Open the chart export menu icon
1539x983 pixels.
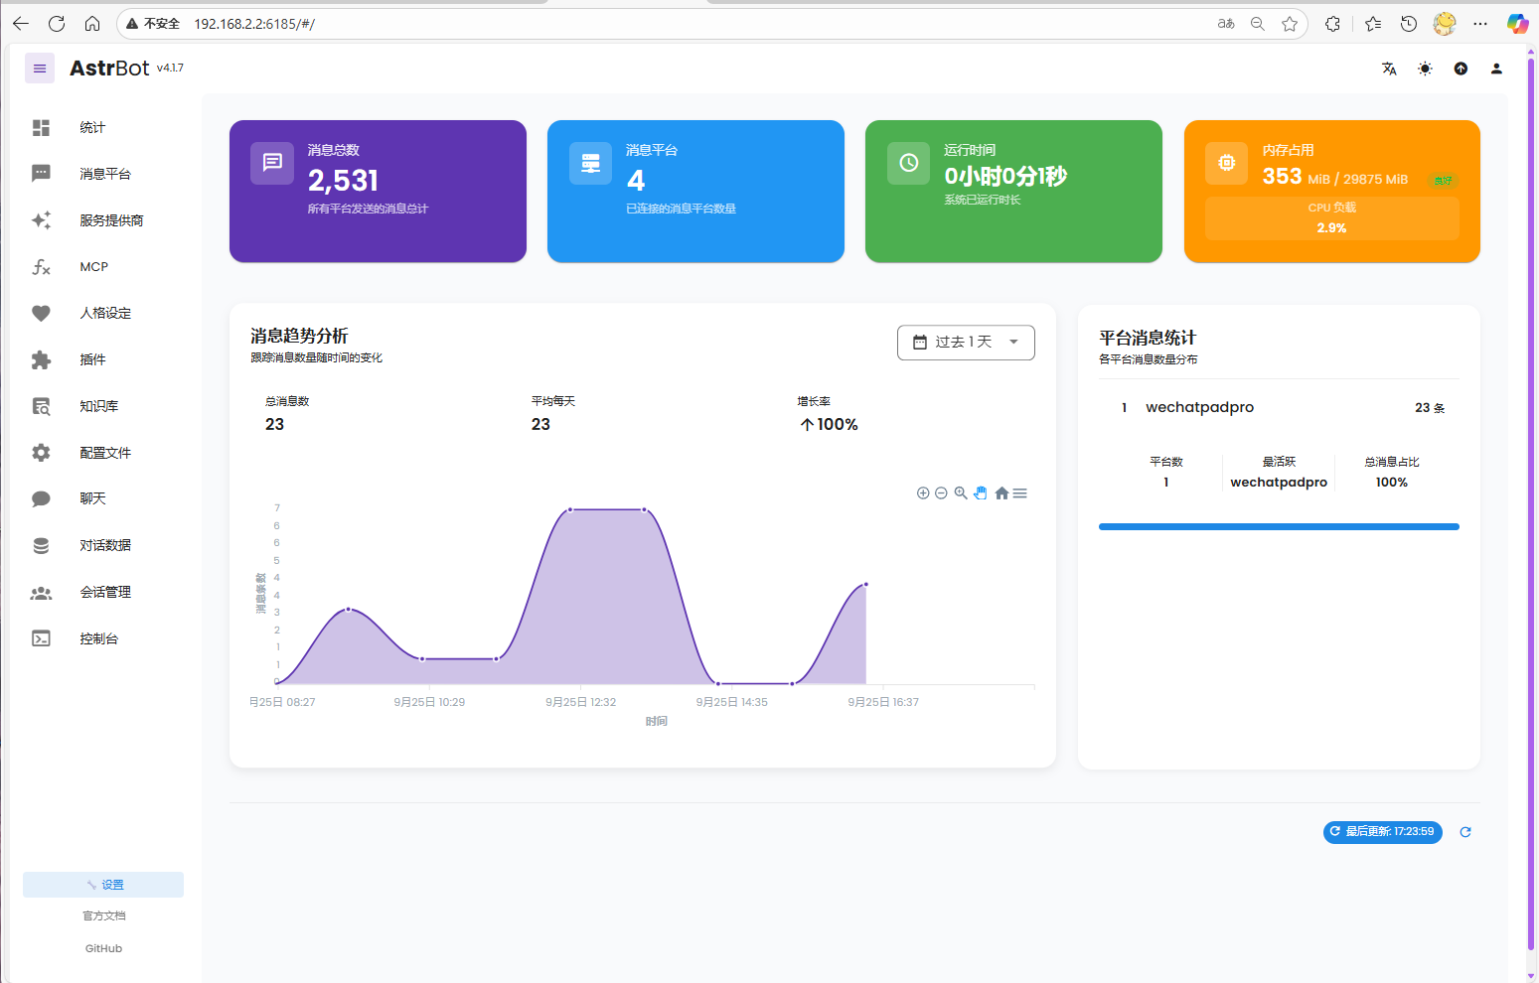(x=1020, y=493)
